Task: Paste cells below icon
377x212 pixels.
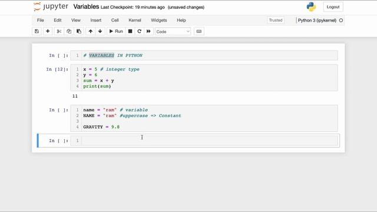Action: coord(79,31)
